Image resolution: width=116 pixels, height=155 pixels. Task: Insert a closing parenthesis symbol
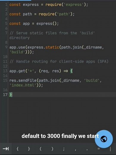tap(52, 149)
